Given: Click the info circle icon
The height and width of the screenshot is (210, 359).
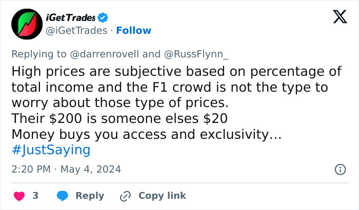Looking at the screenshot, I should (x=340, y=169).
